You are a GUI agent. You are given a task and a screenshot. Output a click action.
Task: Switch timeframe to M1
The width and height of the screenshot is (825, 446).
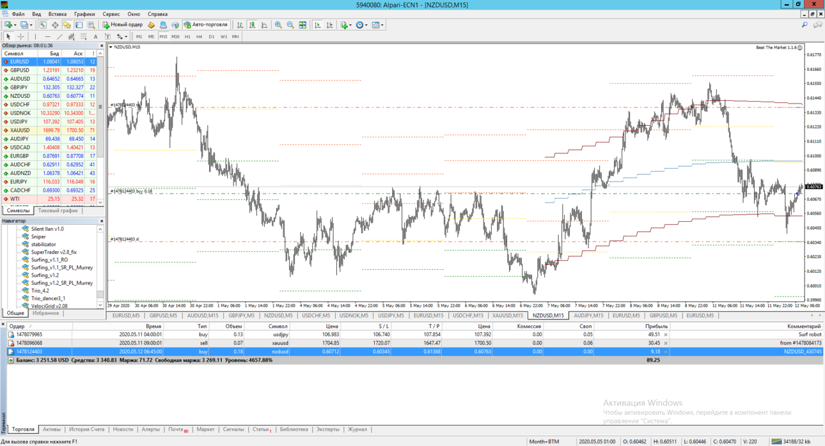pyautogui.click(x=139, y=36)
